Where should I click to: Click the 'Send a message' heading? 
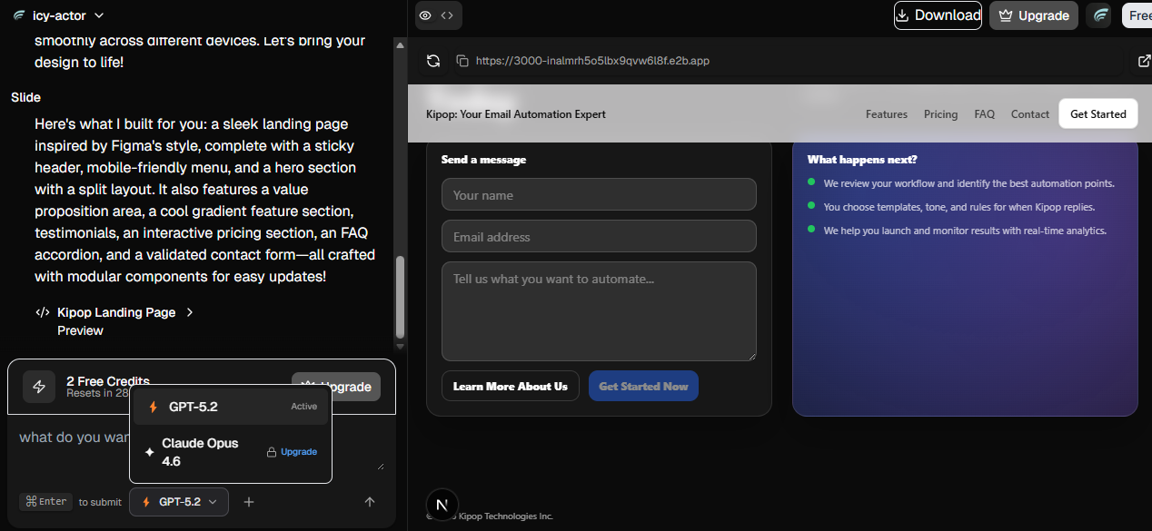pos(483,160)
